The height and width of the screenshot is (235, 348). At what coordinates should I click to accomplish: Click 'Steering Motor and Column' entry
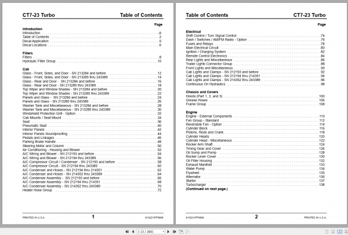[43, 146]
